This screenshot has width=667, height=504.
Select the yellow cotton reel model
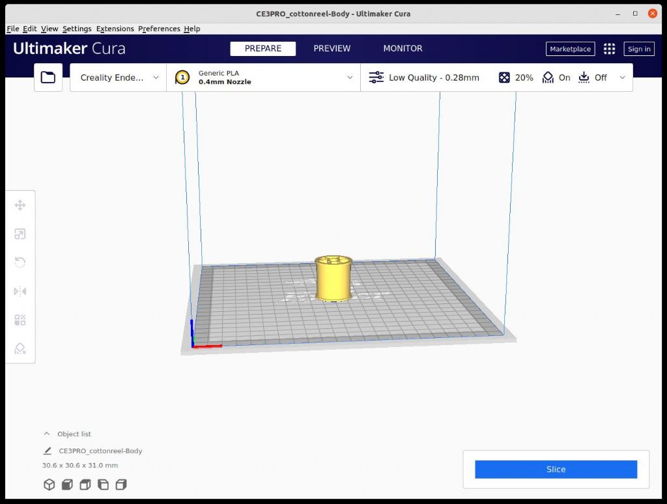tap(333, 279)
